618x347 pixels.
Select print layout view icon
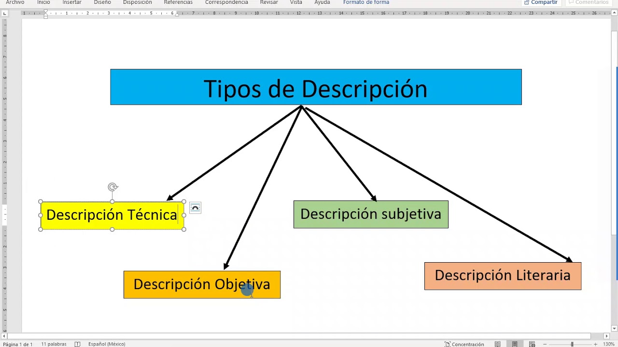515,344
